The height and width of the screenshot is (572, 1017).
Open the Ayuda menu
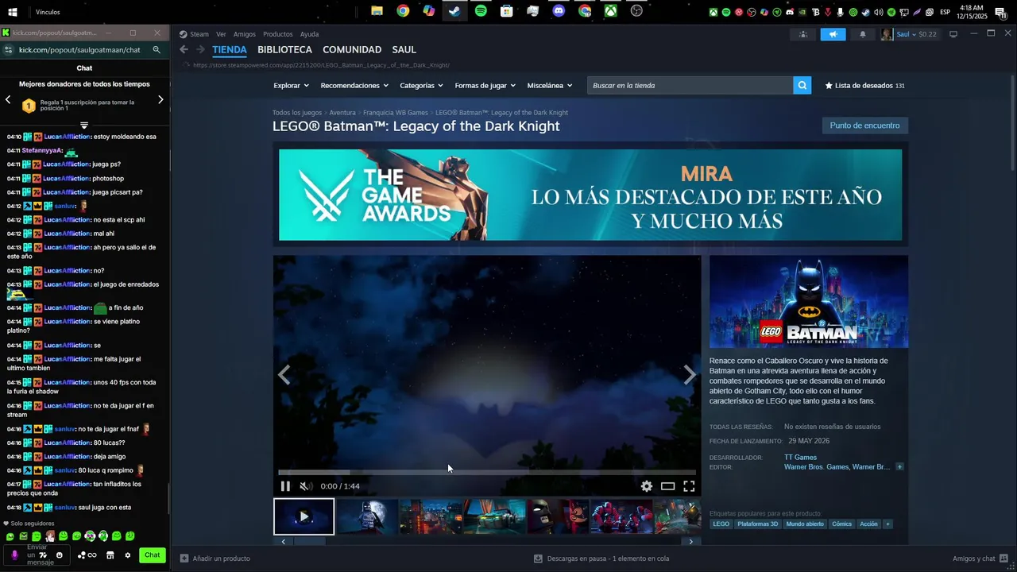(x=309, y=34)
